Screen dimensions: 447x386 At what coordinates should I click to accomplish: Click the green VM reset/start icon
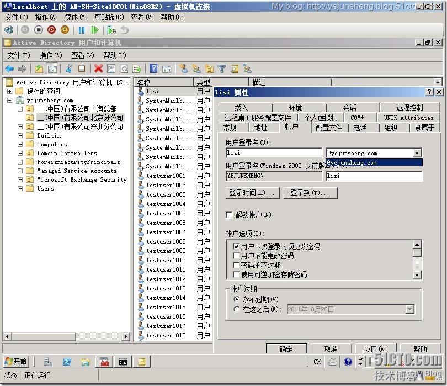pos(95,30)
